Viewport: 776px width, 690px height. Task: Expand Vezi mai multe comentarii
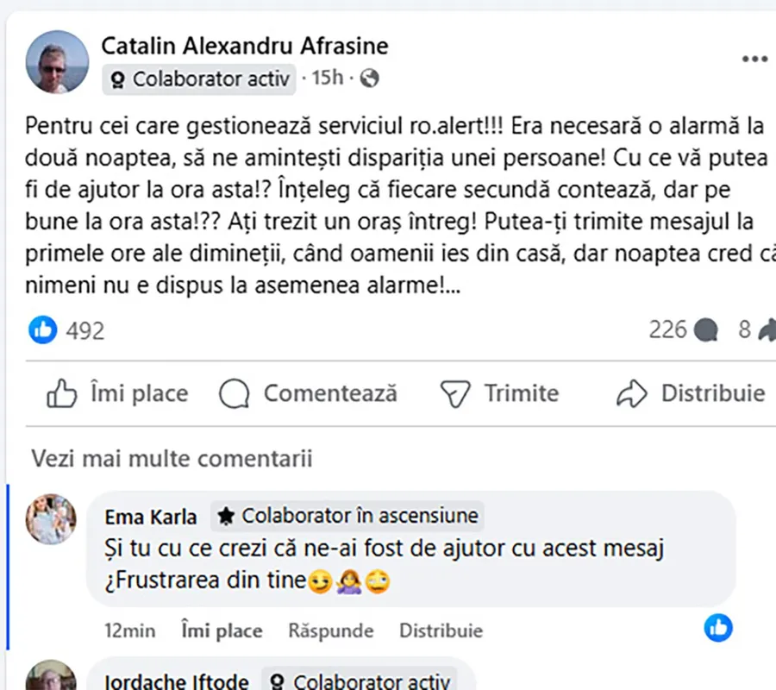[x=172, y=458]
